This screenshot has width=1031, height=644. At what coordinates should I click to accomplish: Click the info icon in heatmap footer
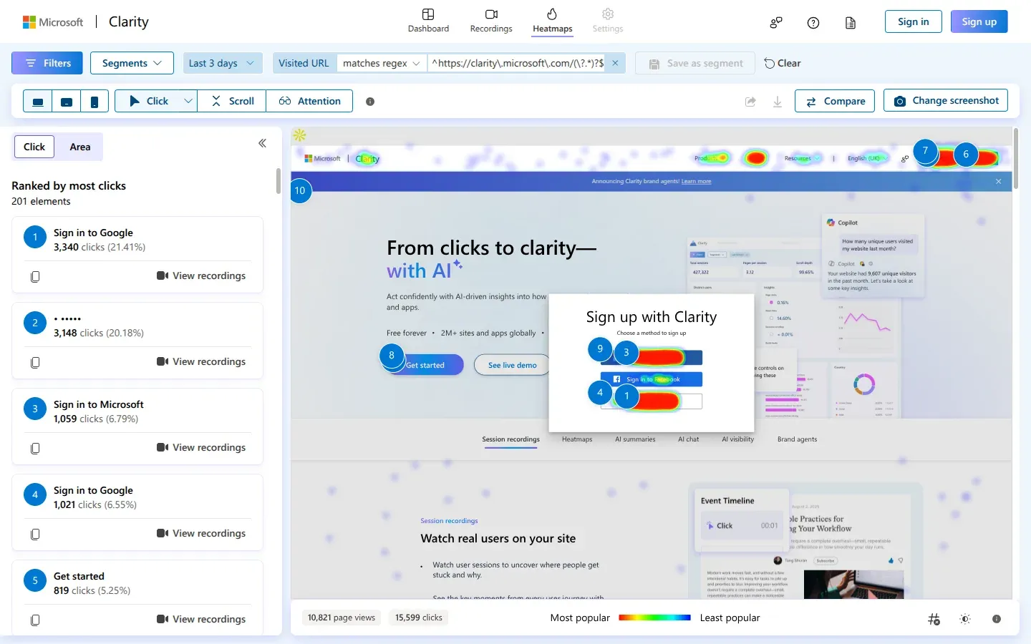coord(997,619)
